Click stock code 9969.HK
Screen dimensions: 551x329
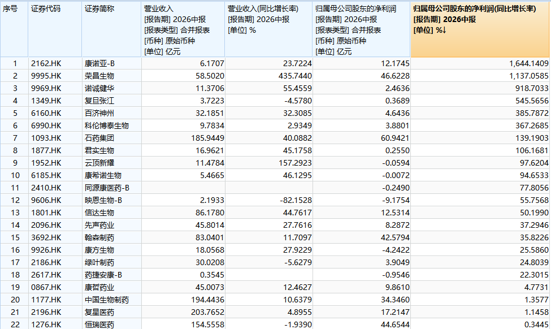tap(46, 88)
